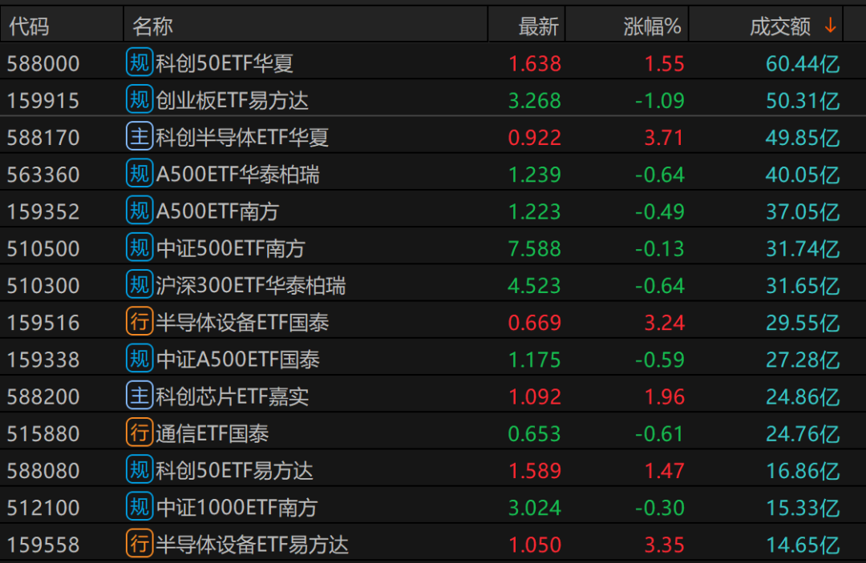This screenshot has width=866, height=563.
Task: Sort by the 代码 column header
Action: click(29, 26)
